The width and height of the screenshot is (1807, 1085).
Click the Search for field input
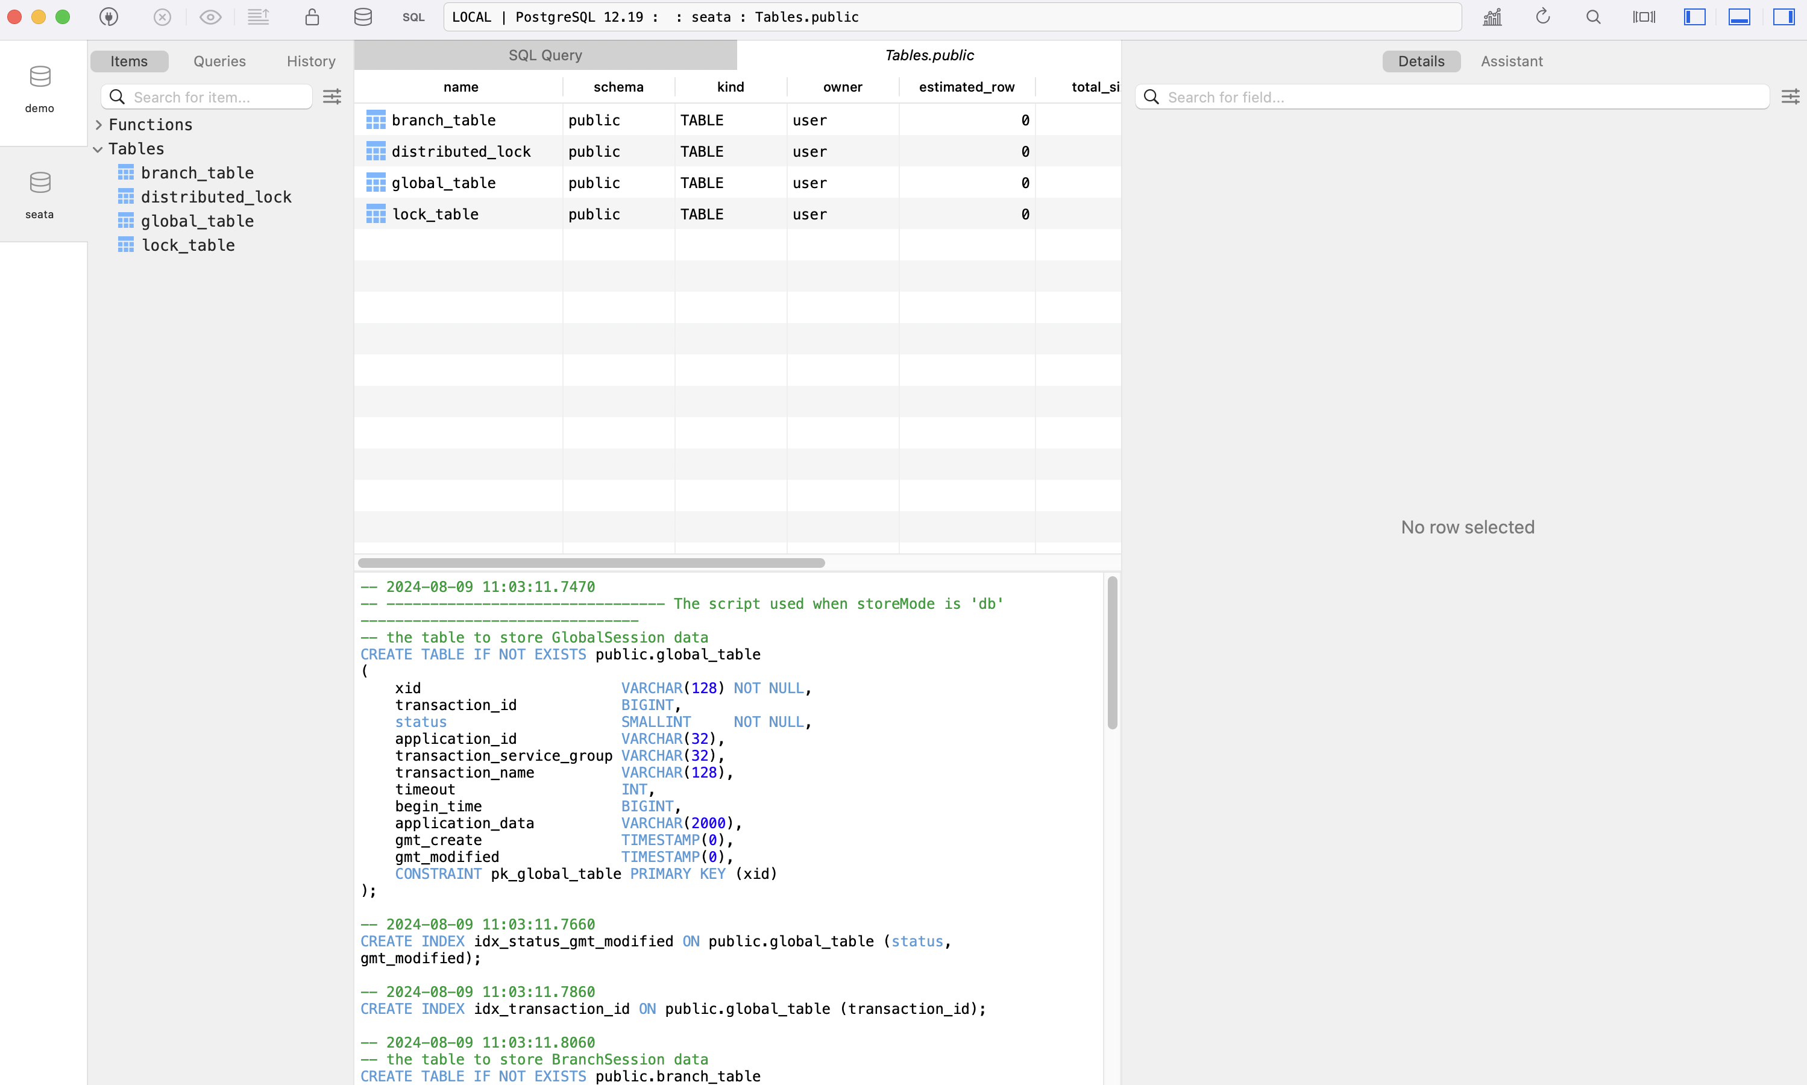click(1452, 96)
